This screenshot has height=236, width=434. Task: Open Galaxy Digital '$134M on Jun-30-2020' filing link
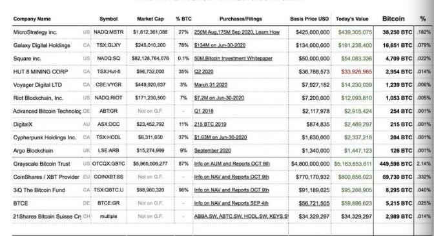pos(220,45)
